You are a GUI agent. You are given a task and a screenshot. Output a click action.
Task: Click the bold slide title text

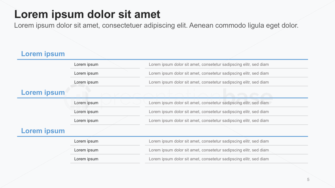point(87,14)
